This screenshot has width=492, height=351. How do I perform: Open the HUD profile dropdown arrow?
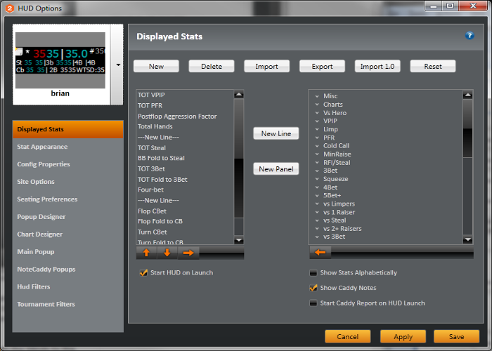(117, 65)
